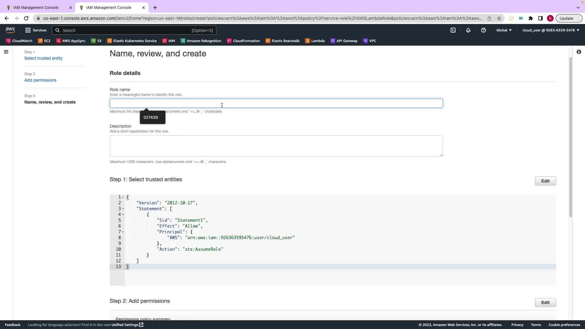Collapse the Principal block fold arrow
The width and height of the screenshot is (585, 329).
coord(123,232)
